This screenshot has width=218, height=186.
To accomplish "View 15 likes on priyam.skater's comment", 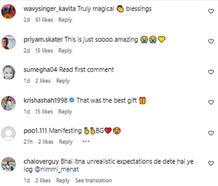I will [x=44, y=50].
